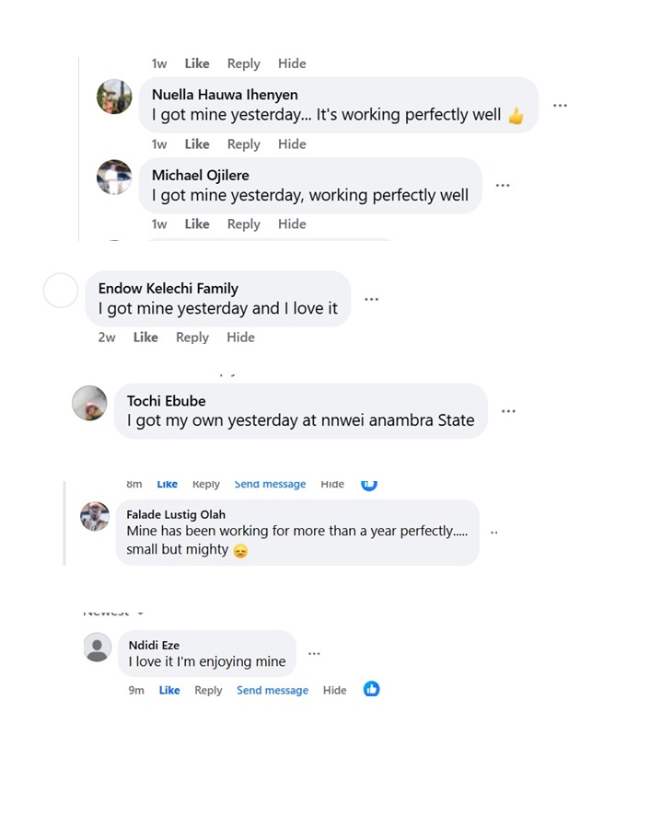The height and width of the screenshot is (837, 650).
Task: Open Endow Kelechi Family profile name link
Action: (x=168, y=289)
